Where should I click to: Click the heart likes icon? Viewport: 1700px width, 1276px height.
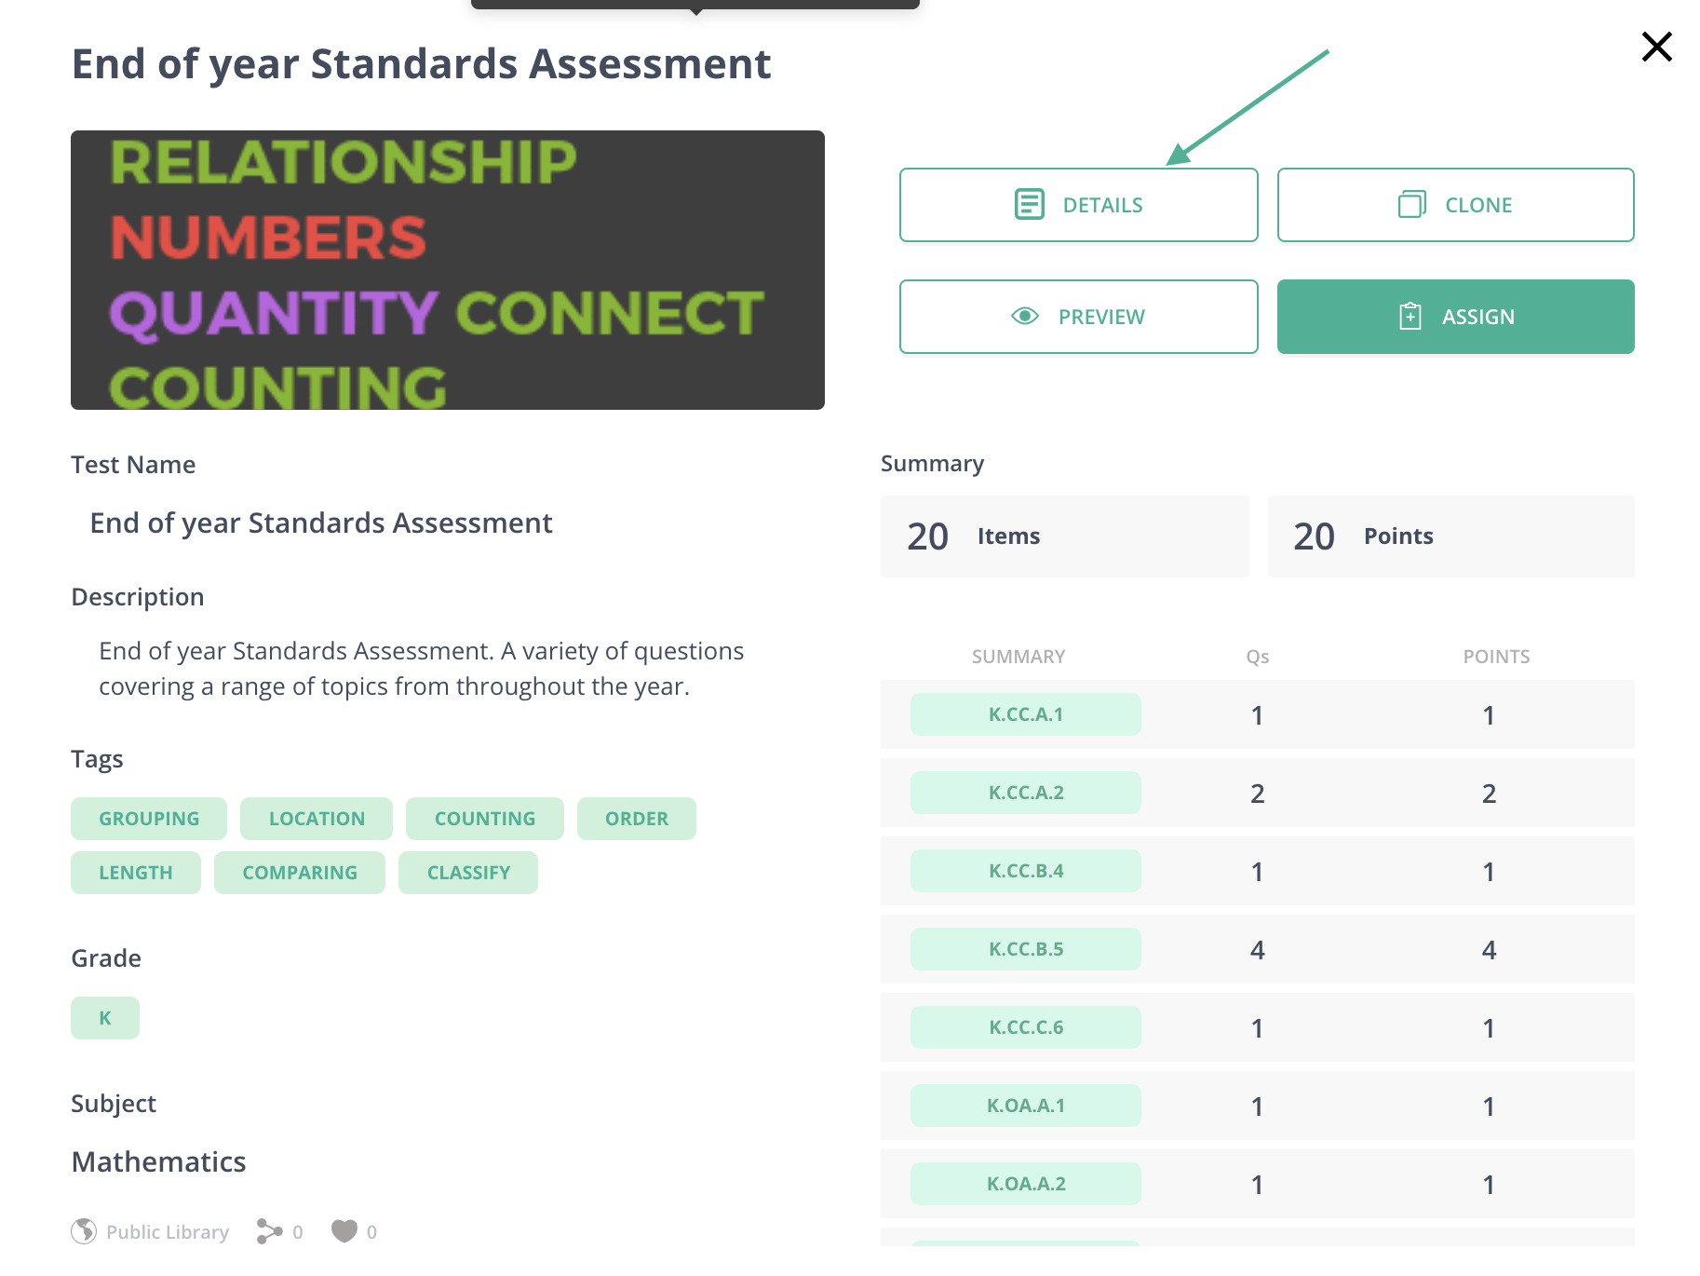click(344, 1231)
